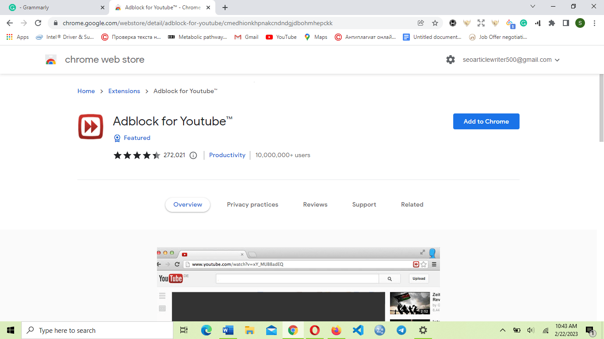
Task: Open the tab search dropdown arrow
Action: tap(532, 7)
